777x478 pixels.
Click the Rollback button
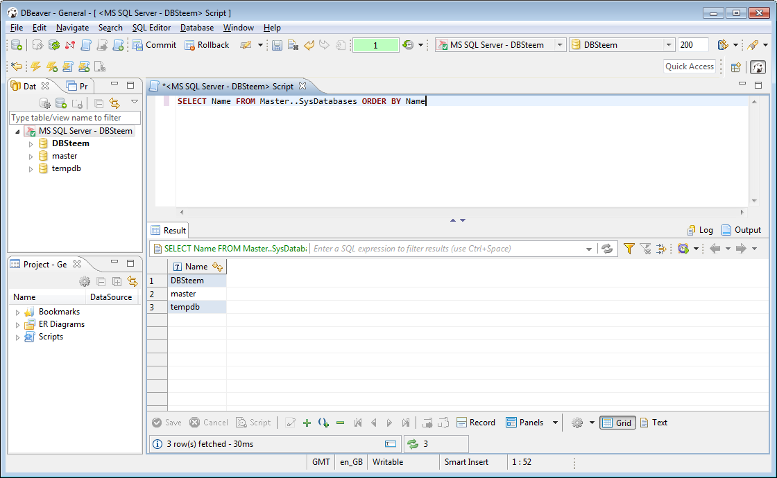tap(207, 45)
